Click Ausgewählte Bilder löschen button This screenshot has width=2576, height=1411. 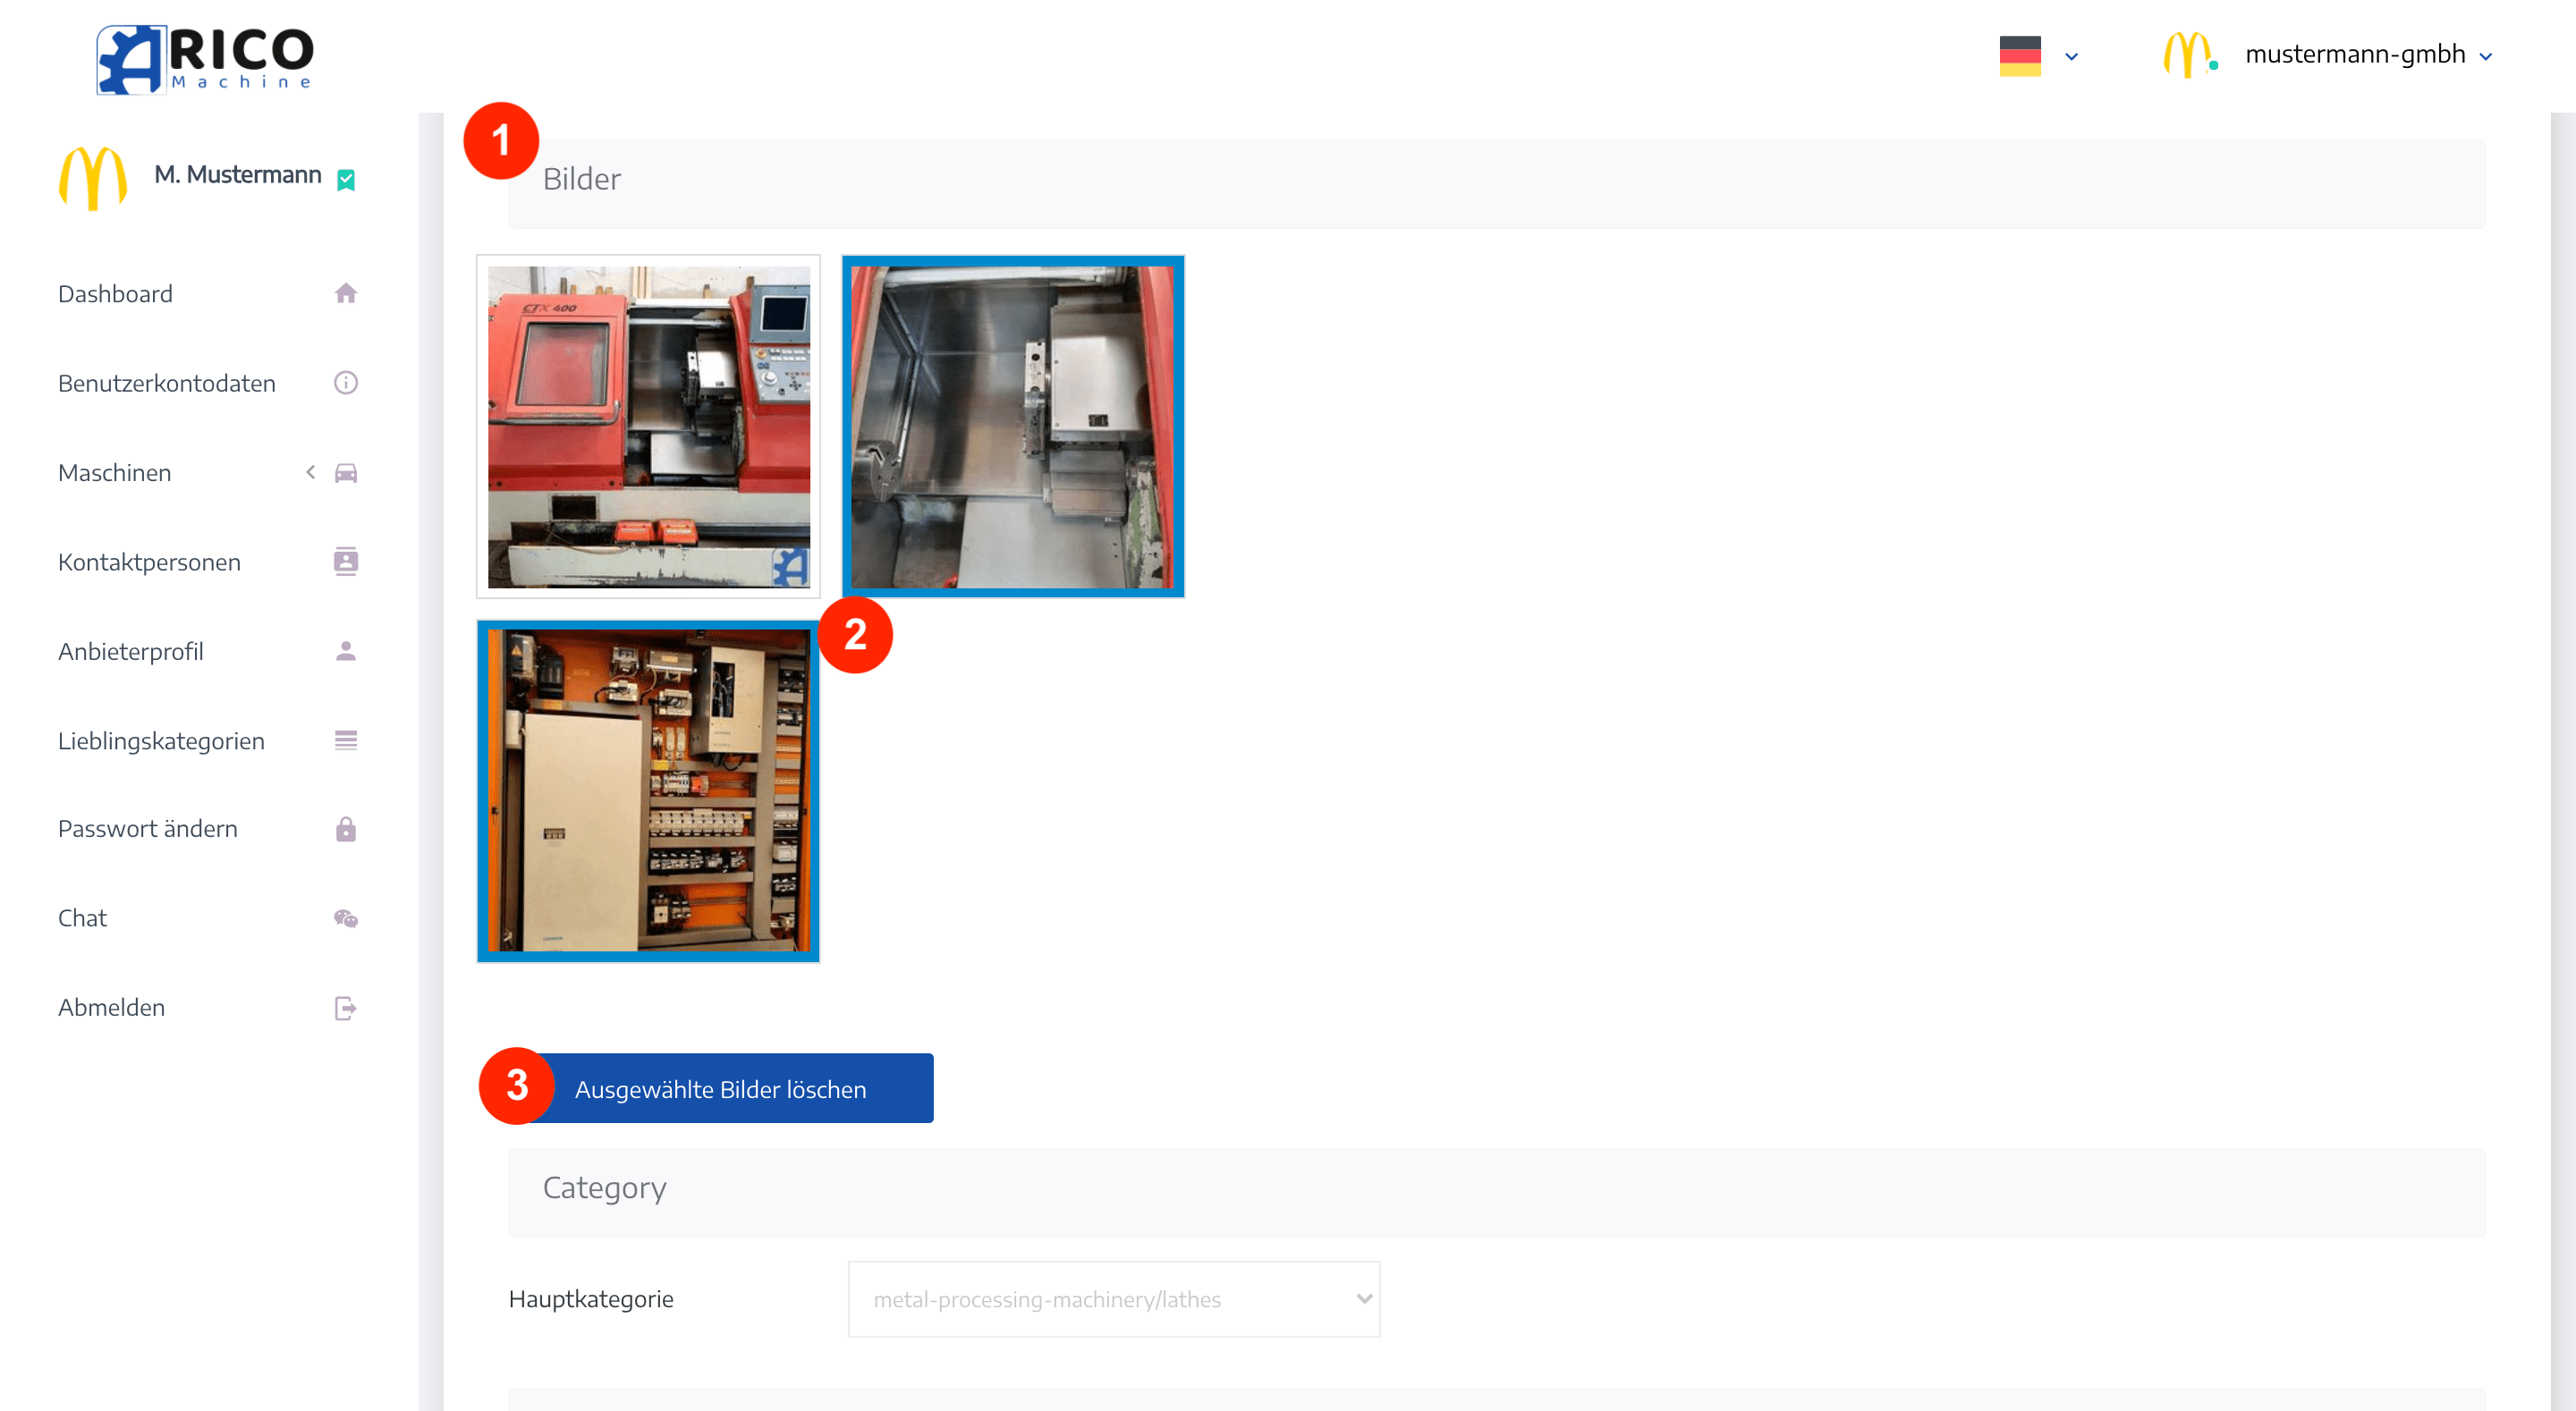[720, 1088]
